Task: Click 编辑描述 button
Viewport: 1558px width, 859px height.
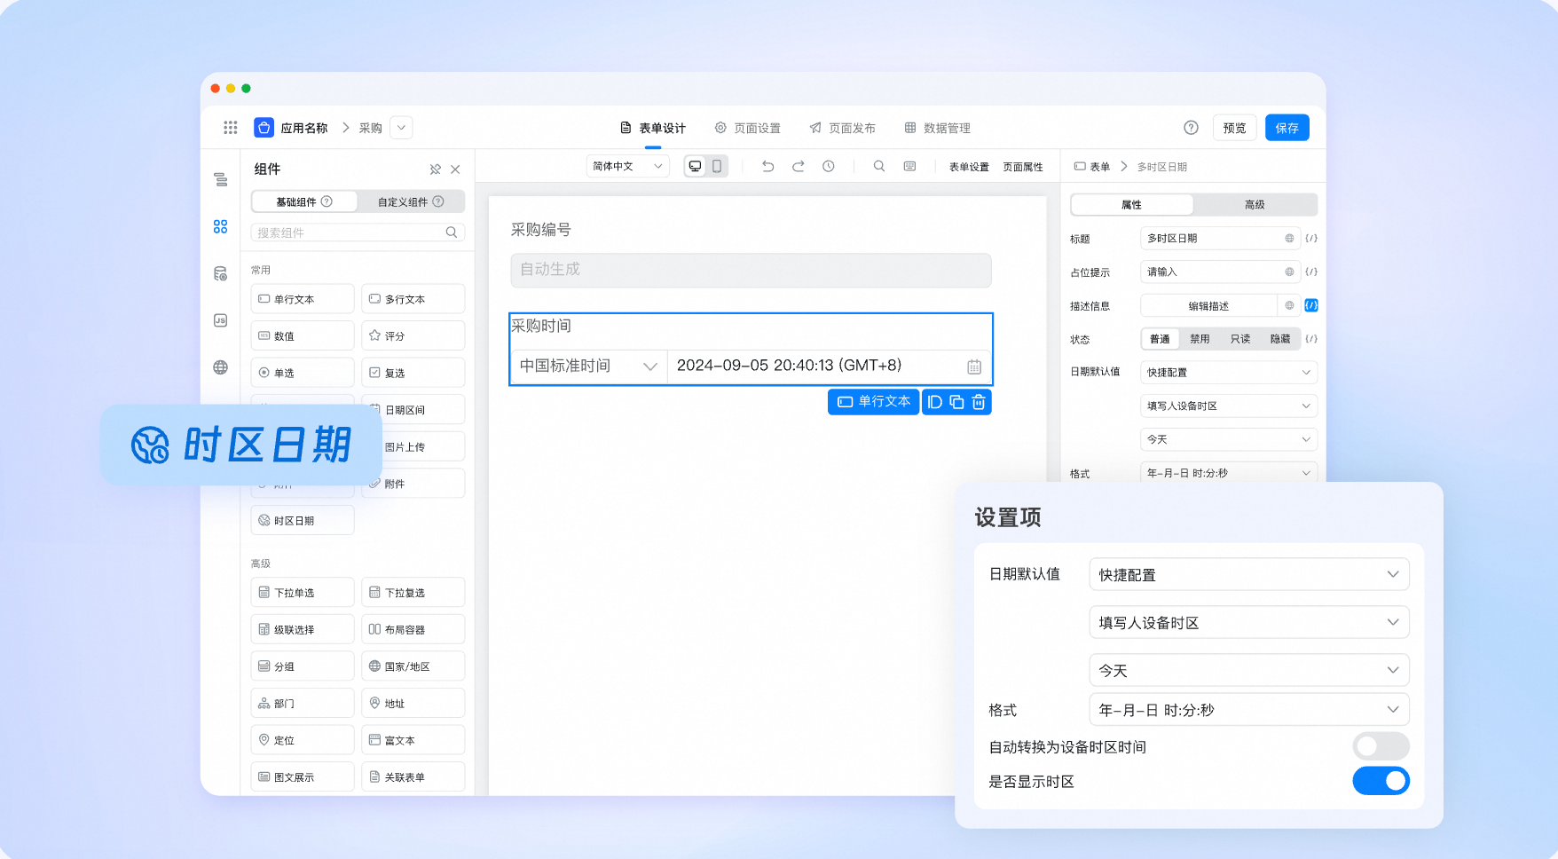Action: click(1208, 306)
